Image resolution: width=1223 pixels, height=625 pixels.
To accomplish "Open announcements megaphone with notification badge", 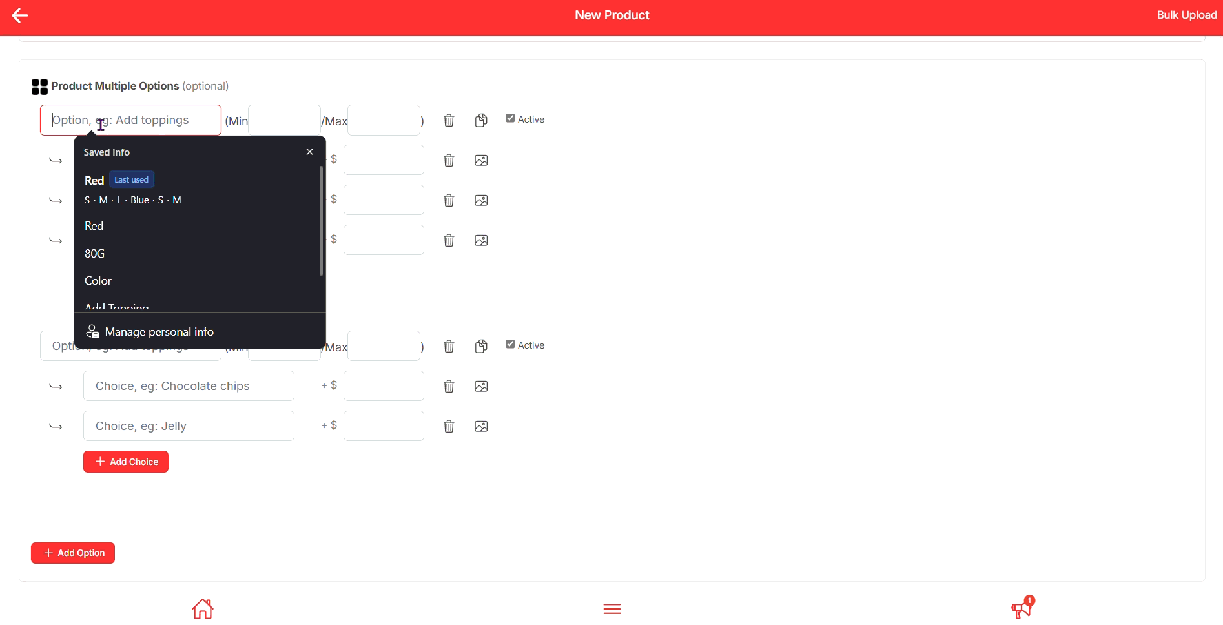I will point(1022,608).
